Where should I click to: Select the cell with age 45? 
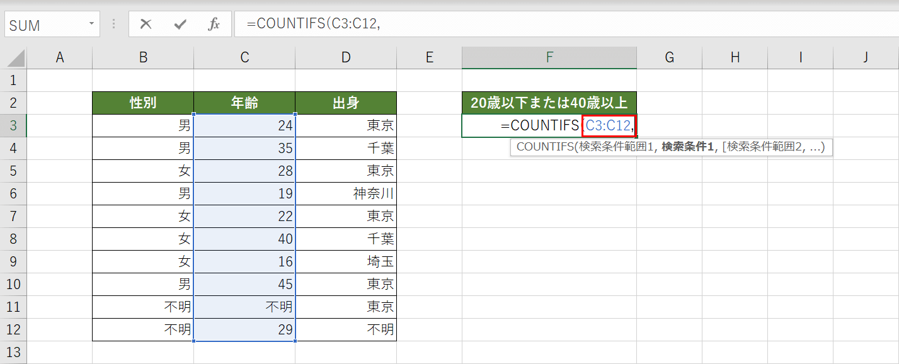(244, 284)
